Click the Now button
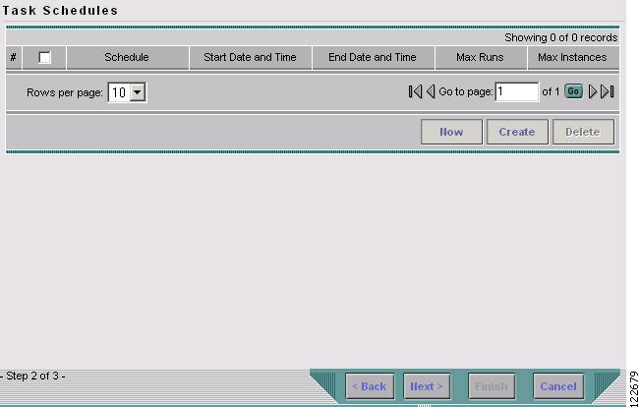 [x=451, y=132]
